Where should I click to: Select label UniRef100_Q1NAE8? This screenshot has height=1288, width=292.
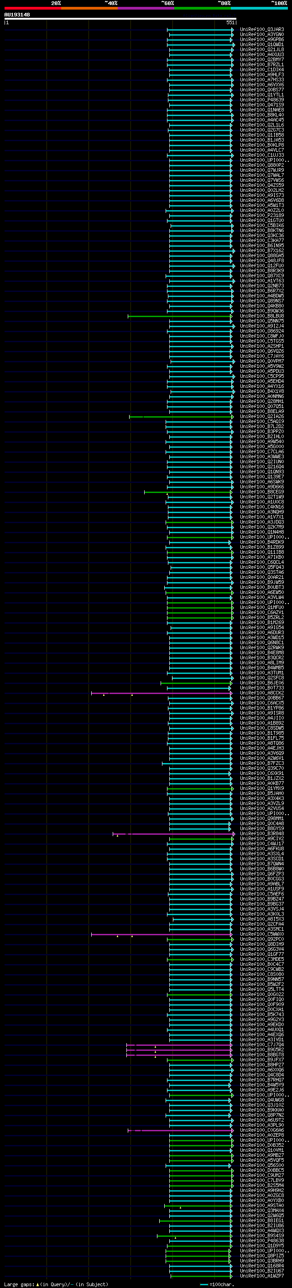(x=262, y=110)
